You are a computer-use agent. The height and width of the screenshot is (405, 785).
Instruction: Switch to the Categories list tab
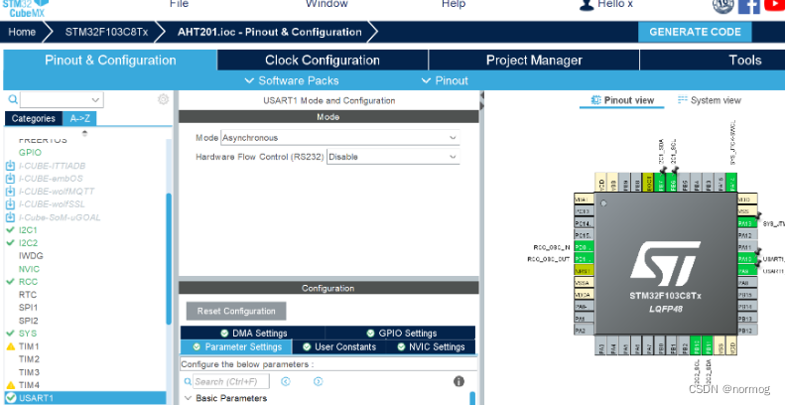click(x=33, y=119)
